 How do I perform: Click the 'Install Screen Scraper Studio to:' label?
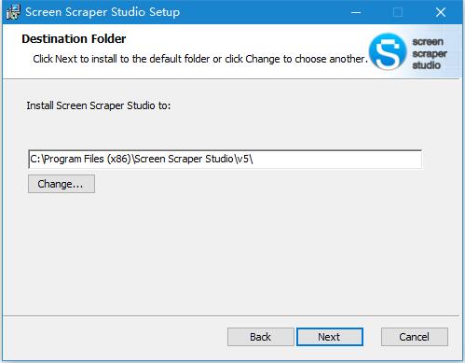[x=99, y=105]
